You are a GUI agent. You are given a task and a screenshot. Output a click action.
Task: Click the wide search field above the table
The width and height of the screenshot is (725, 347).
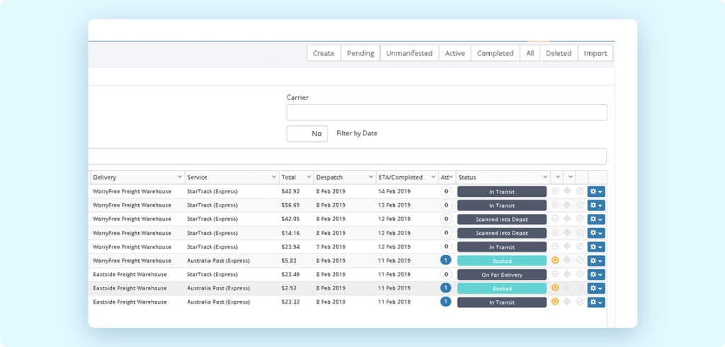[x=347, y=157]
